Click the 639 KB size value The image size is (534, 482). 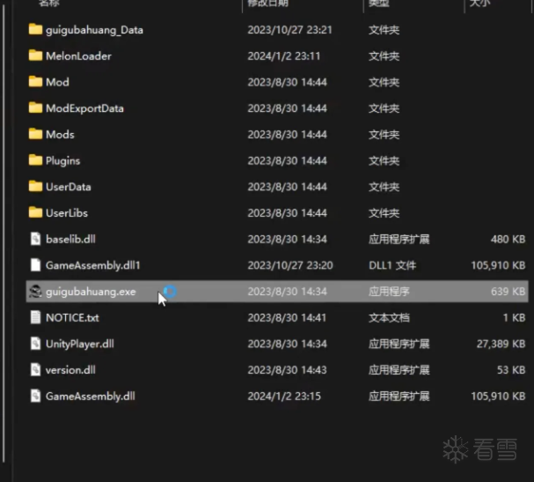coord(508,292)
